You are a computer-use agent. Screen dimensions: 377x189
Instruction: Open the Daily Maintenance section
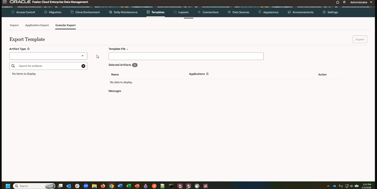tap(123, 12)
